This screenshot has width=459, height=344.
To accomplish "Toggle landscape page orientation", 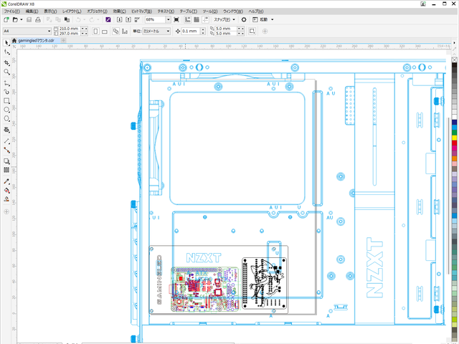I will (x=105, y=31).
